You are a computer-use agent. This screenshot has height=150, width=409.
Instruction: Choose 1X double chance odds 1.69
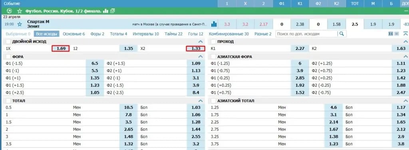tap(61, 48)
